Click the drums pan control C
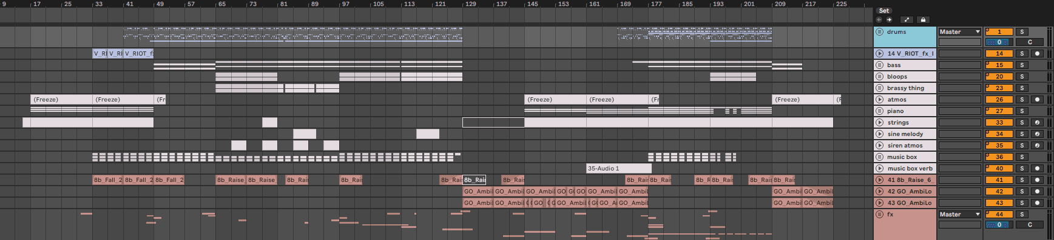1054x240 pixels. [1030, 42]
